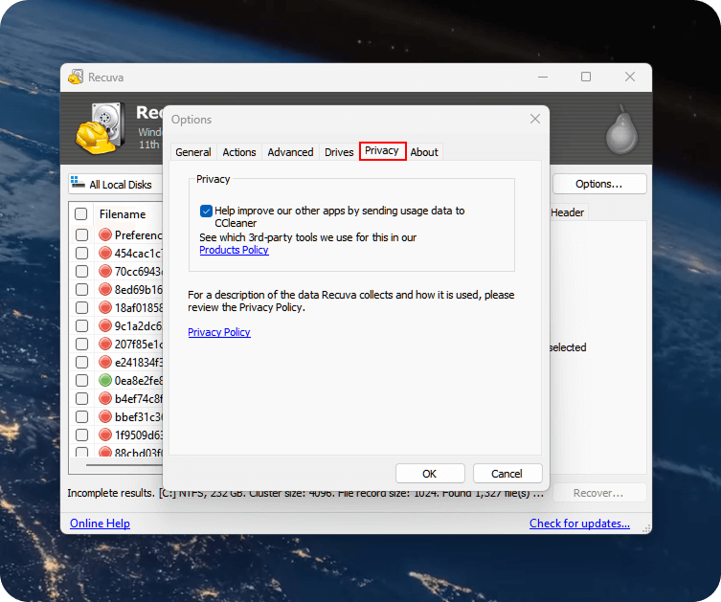Click red status dot for 9c1a2dc6 file

tap(105, 325)
